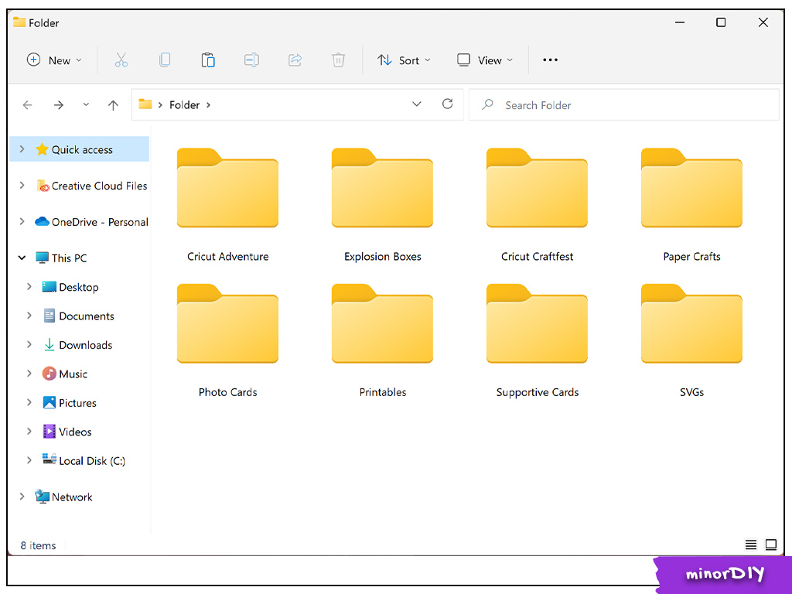Go forward with the right arrow
792x594 pixels.
pyautogui.click(x=59, y=105)
